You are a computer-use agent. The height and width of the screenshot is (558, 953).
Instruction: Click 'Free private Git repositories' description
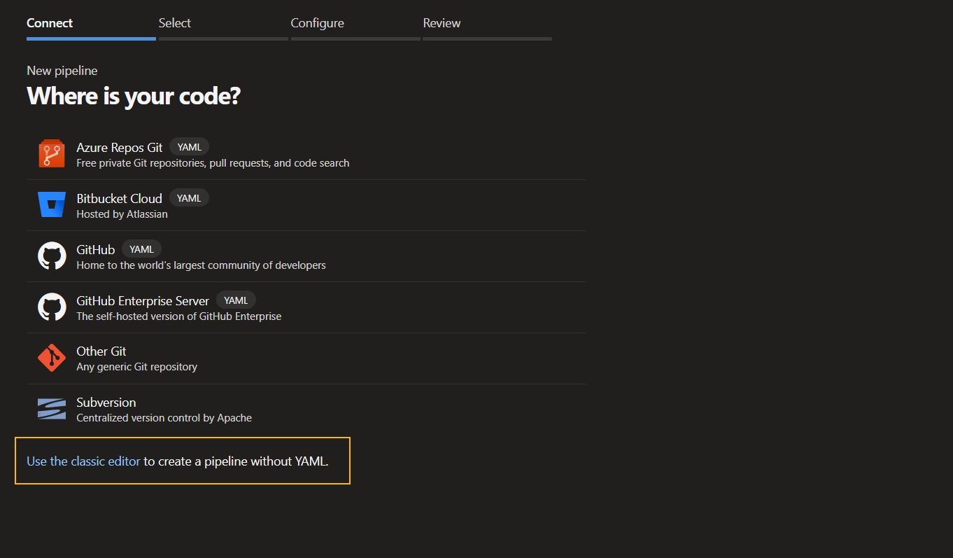tap(213, 163)
